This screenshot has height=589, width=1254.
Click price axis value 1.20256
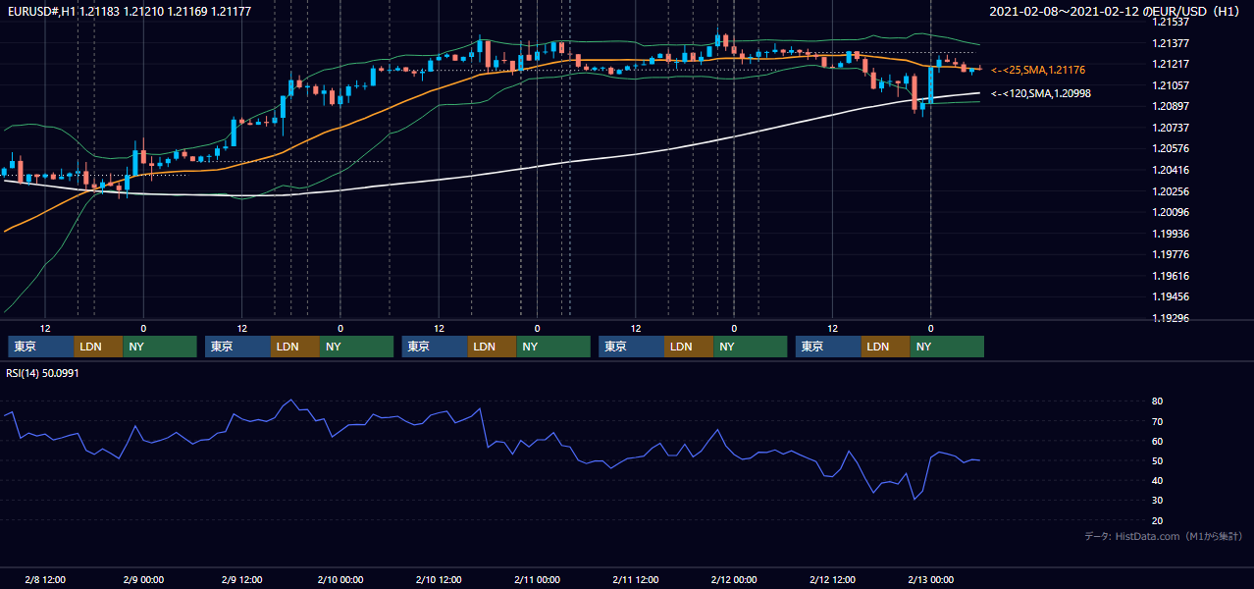[x=1169, y=191]
